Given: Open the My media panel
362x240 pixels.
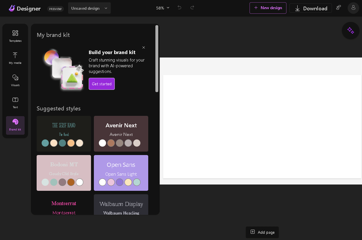Looking at the screenshot, I should coord(15,58).
